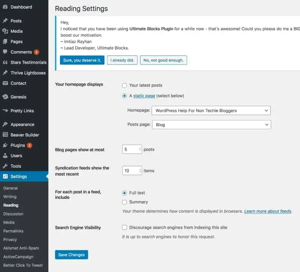Switch to the Discussion settings menu
Screen dimensions: 300x272
[x=13, y=214]
